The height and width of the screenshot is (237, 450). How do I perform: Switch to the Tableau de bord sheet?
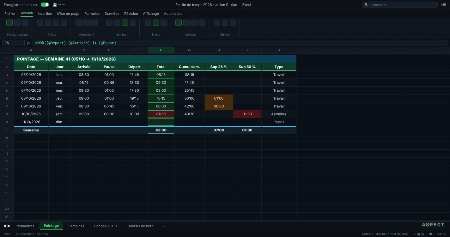coord(140,226)
